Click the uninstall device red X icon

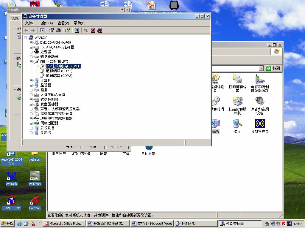pos(93,31)
